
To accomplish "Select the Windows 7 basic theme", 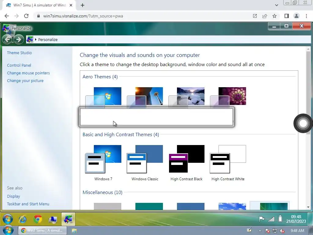I will pos(103,163).
